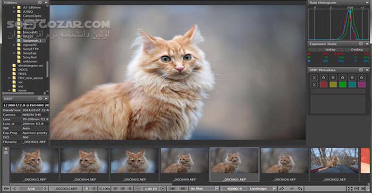Click the NIKON D4S camera value
This screenshot has width=372, height=193.
tap(32, 115)
